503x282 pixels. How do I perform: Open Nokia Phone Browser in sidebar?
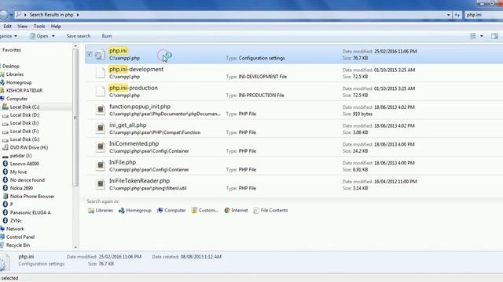coord(32,197)
